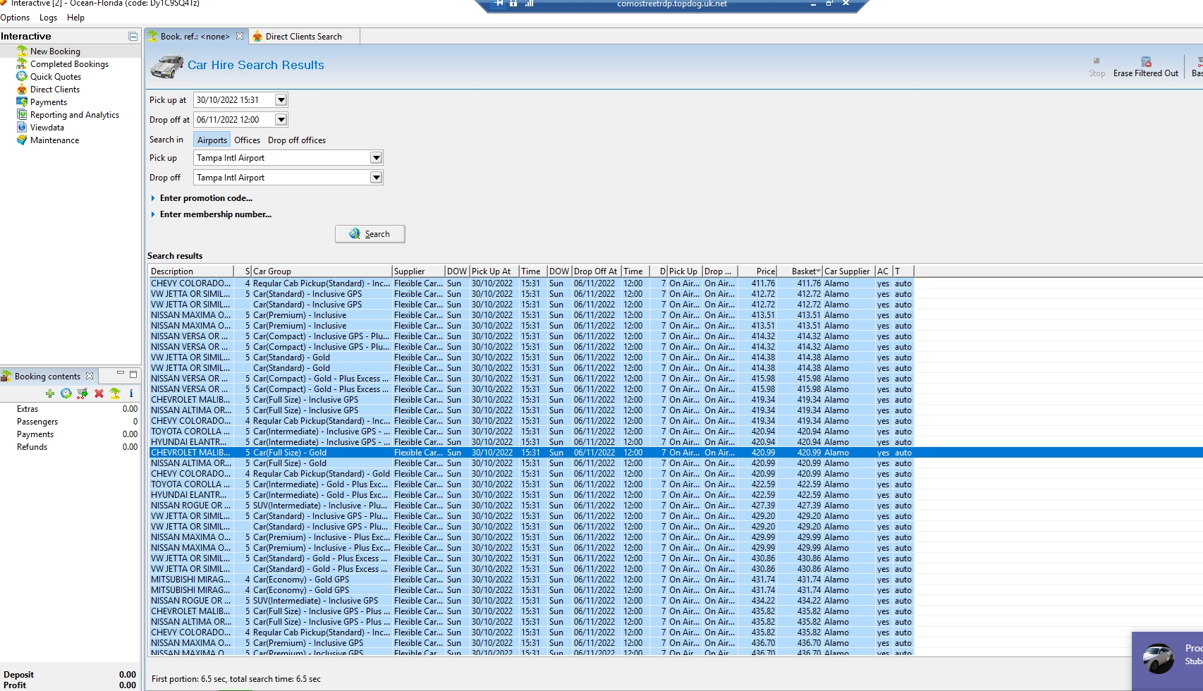Open Quick Quotes from sidebar
This screenshot has width=1203, height=691.
(56, 77)
